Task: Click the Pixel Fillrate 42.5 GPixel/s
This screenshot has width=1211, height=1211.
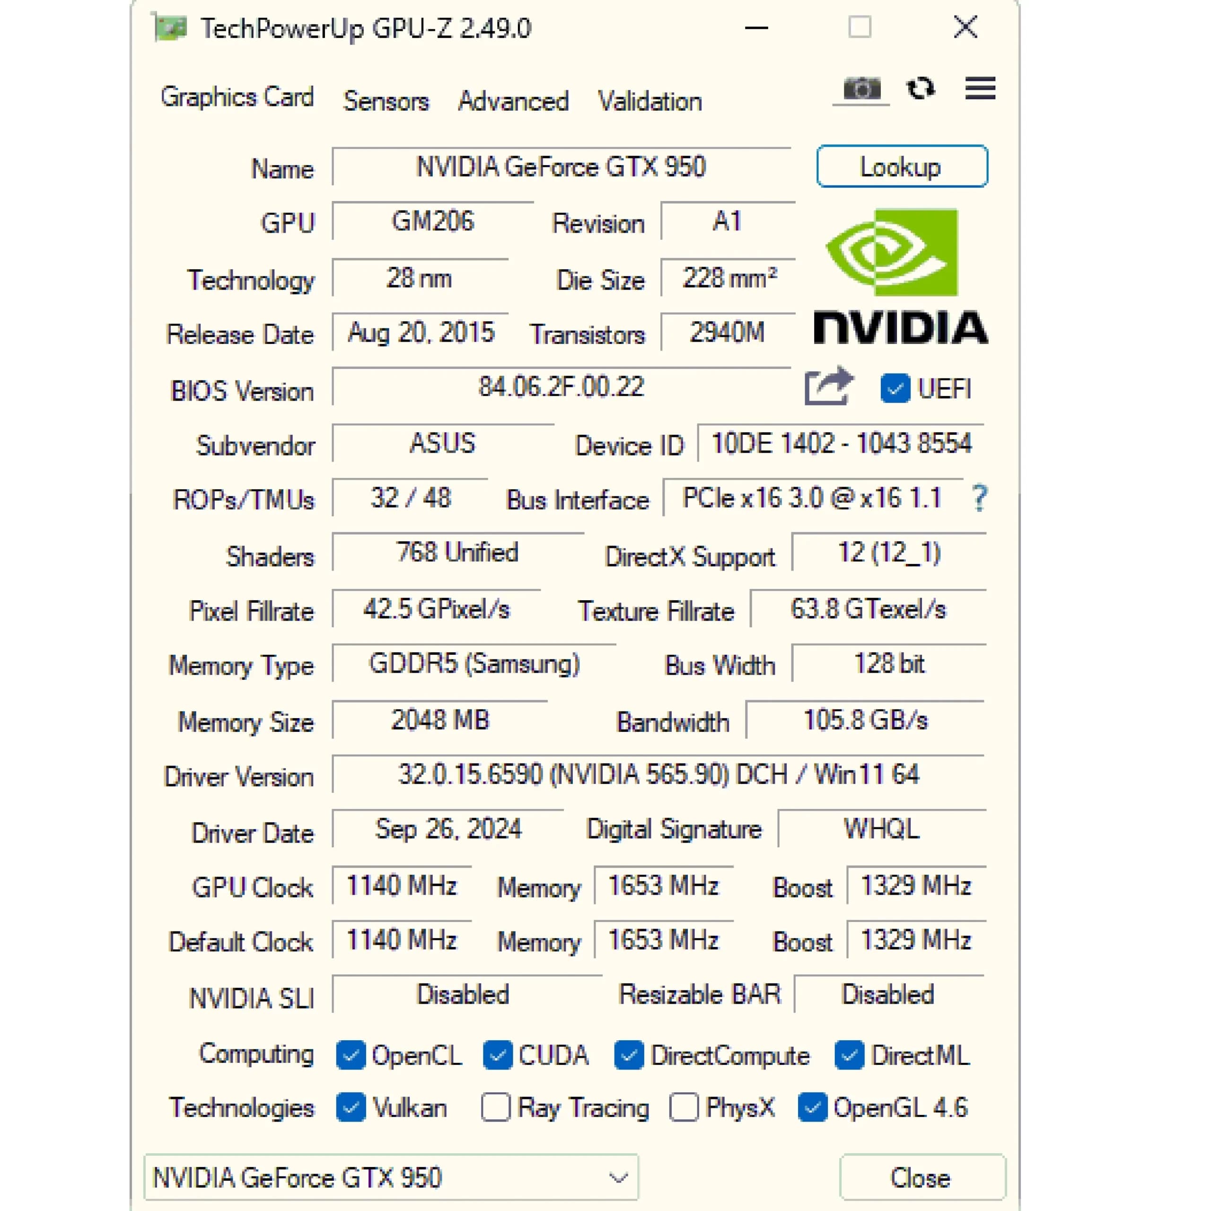Action: coord(436,609)
